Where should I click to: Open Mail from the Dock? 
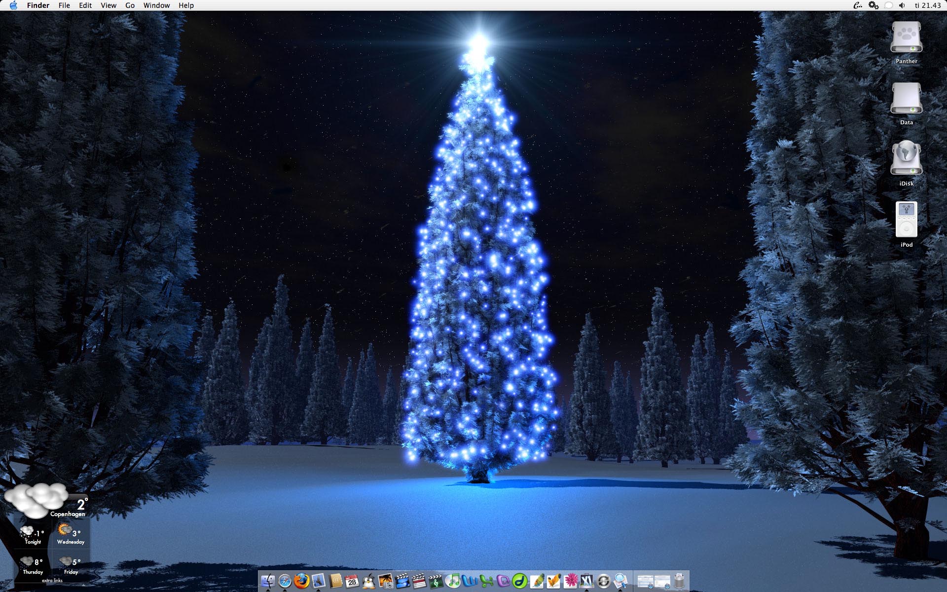pos(319,581)
